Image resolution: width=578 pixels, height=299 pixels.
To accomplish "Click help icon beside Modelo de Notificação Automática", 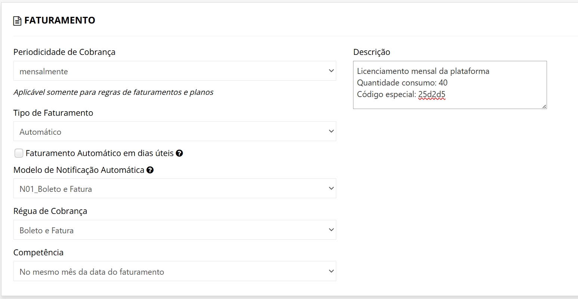I will coord(150,170).
